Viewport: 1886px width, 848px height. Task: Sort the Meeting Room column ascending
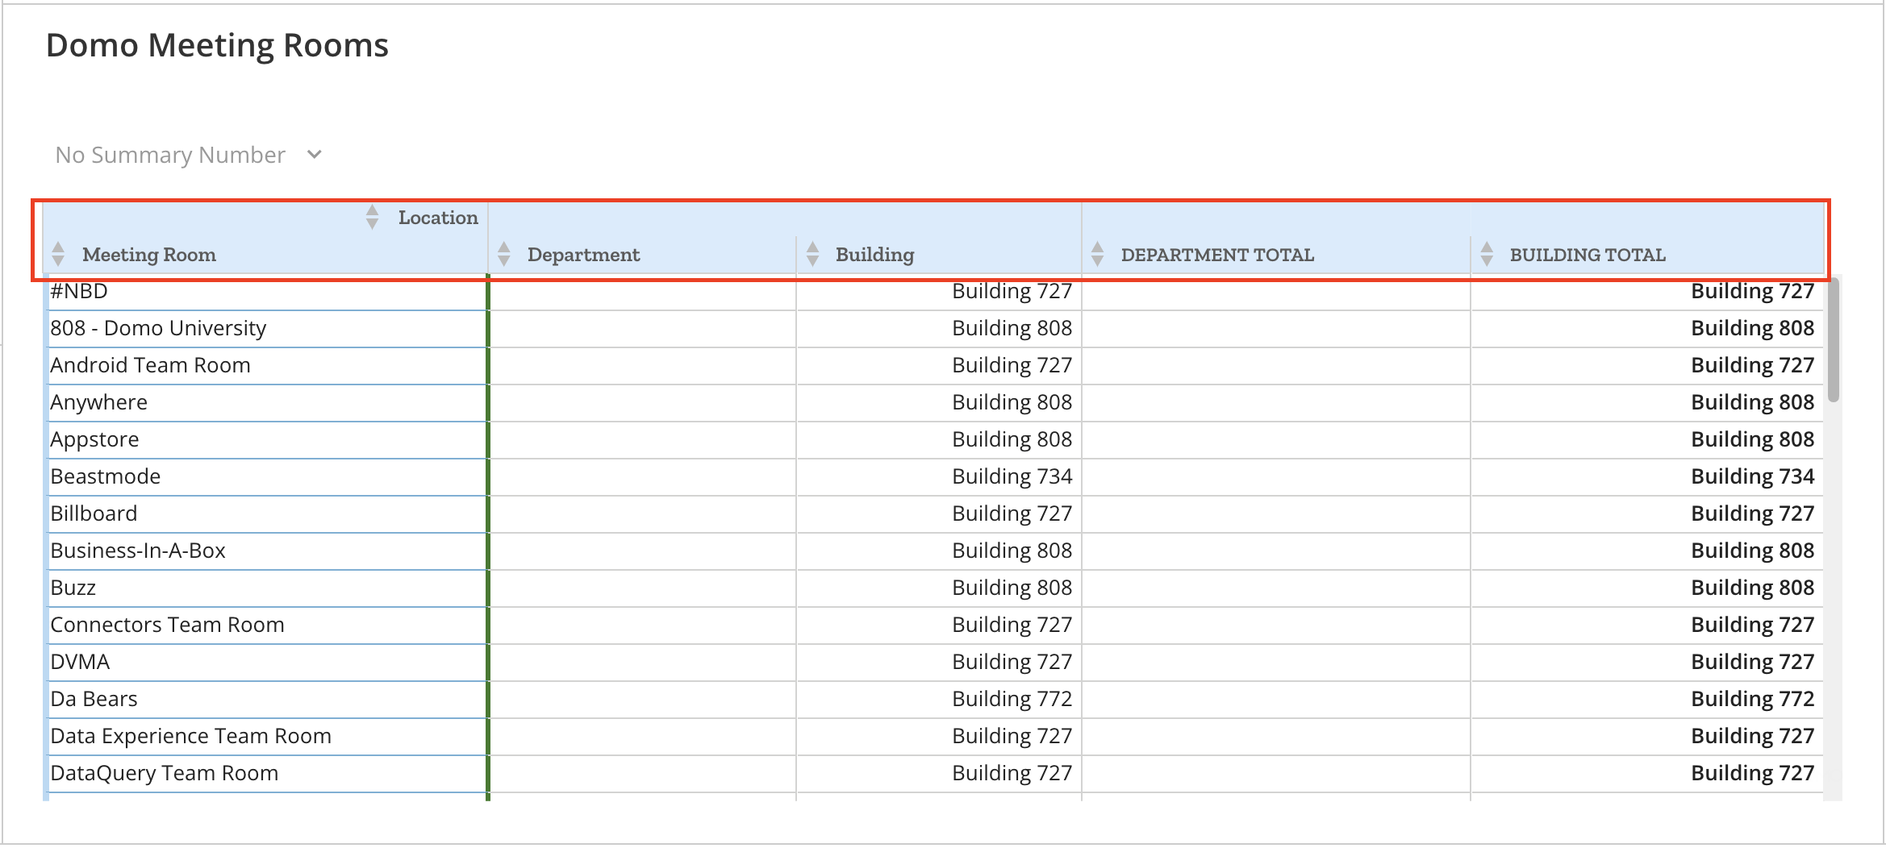tap(57, 248)
